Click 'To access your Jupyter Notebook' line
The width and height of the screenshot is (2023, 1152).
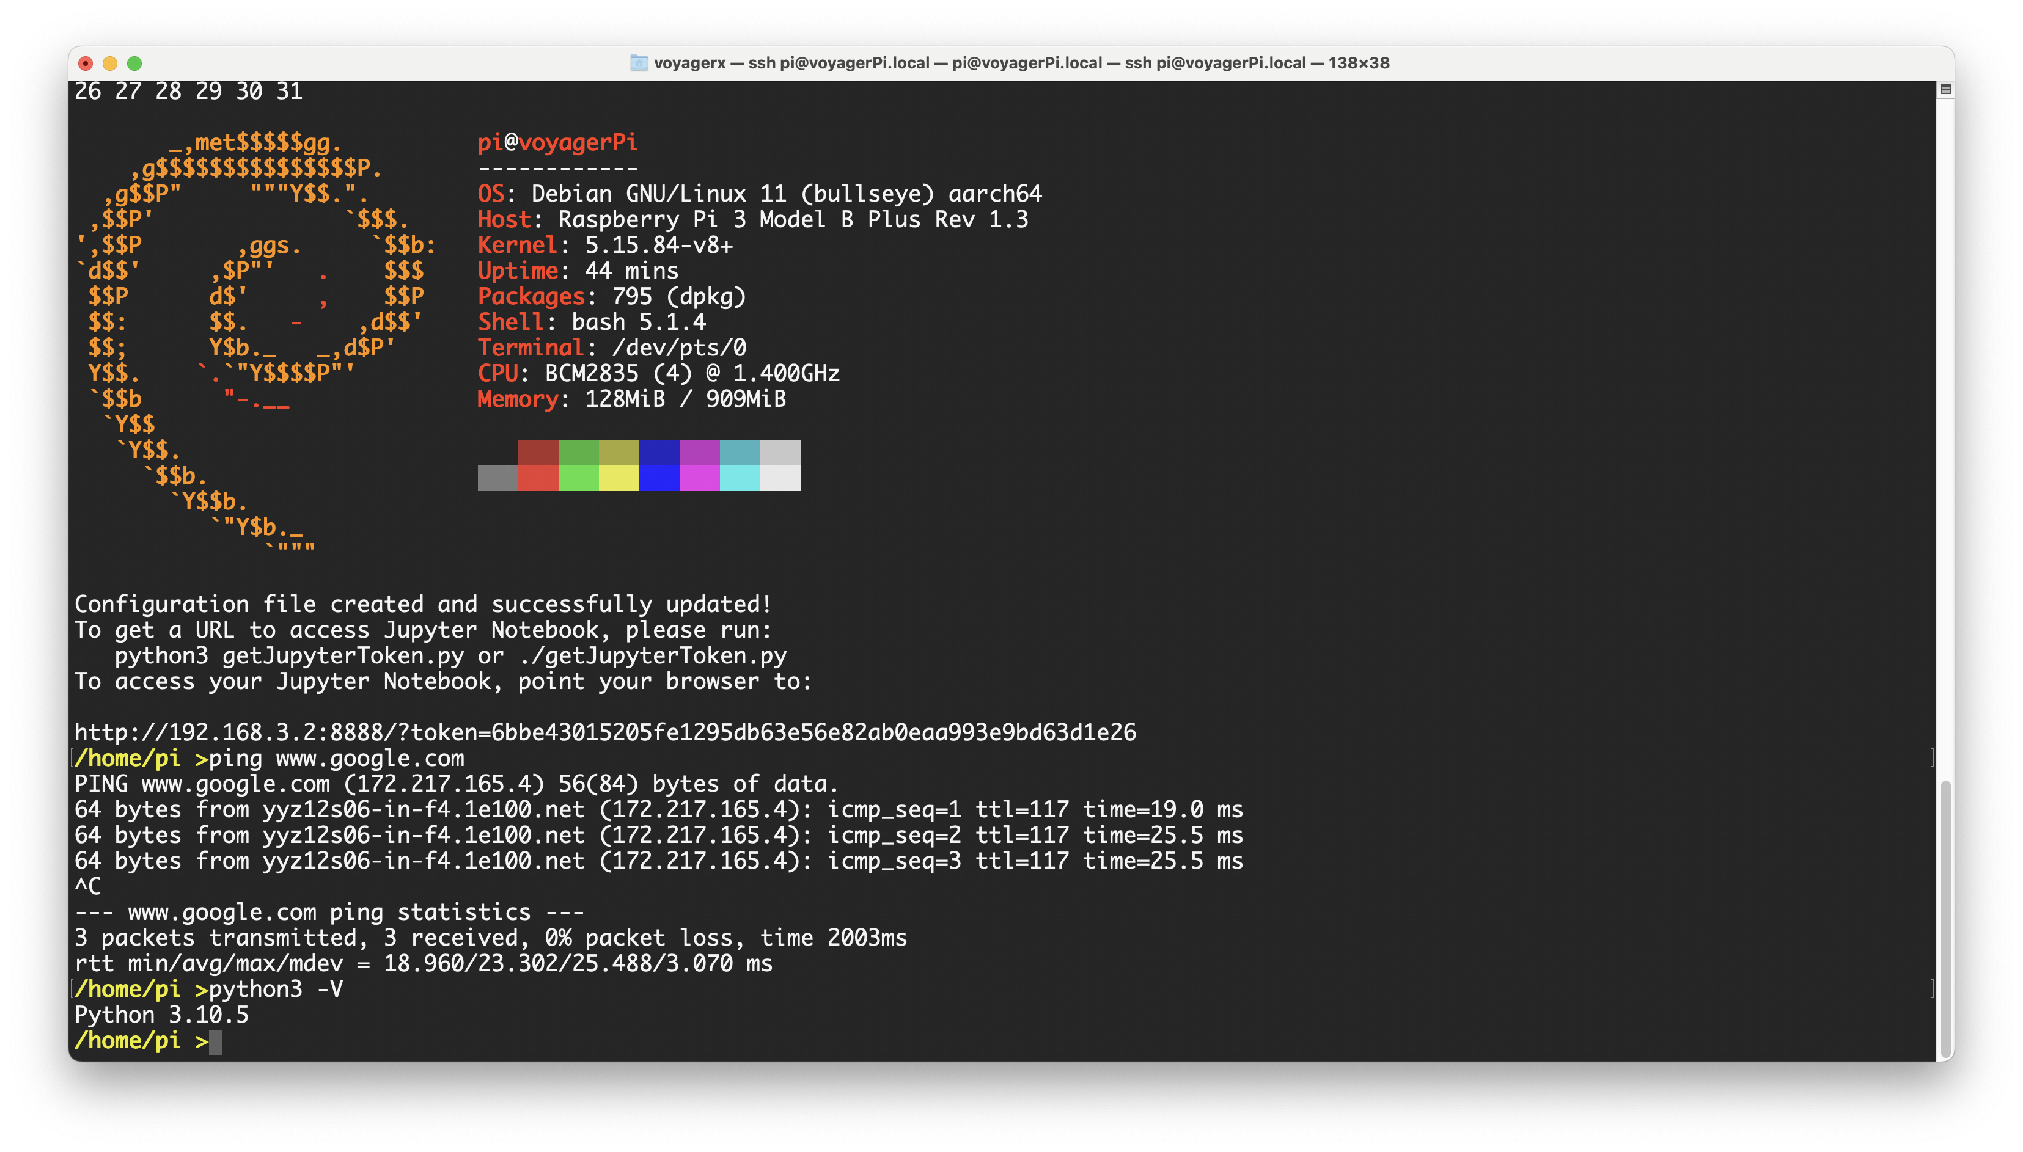443,681
